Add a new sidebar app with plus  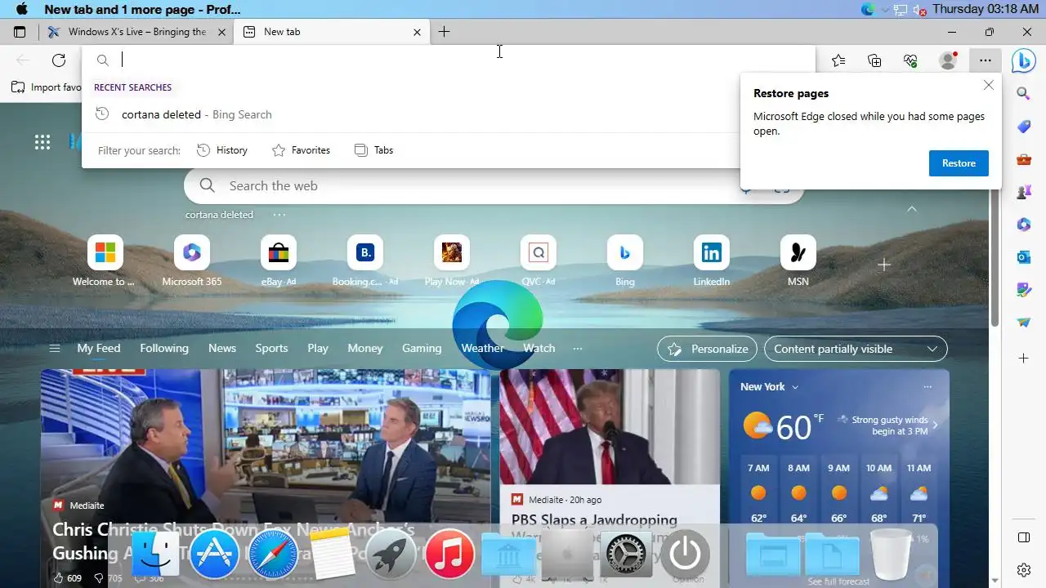click(x=1023, y=358)
